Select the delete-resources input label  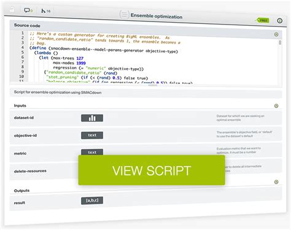[30, 171]
